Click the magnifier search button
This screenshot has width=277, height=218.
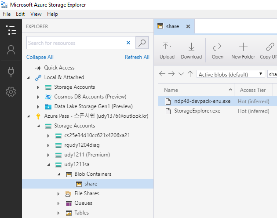tap(142, 43)
